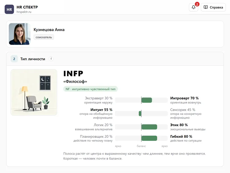Viewport: 230px width, 173px height.
Task: Open the Справка help button
Action: (x=213, y=7)
